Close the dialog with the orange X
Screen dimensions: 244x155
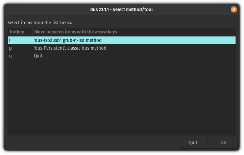[234, 9]
